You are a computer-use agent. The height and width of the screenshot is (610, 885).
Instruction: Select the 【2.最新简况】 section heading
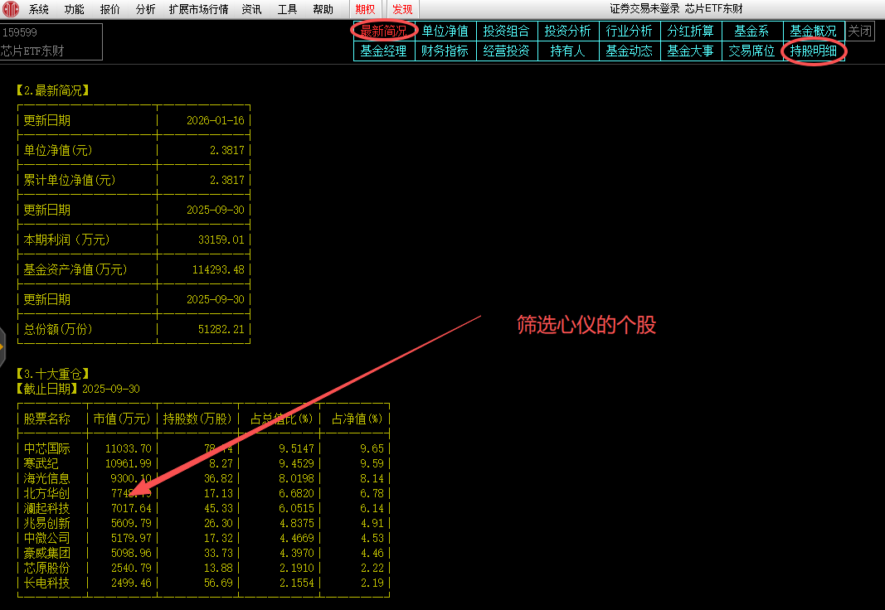[53, 90]
